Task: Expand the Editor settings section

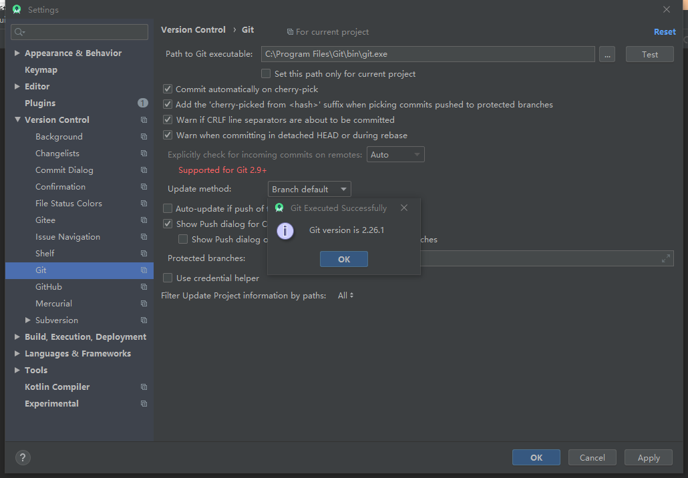Action: coord(17,86)
